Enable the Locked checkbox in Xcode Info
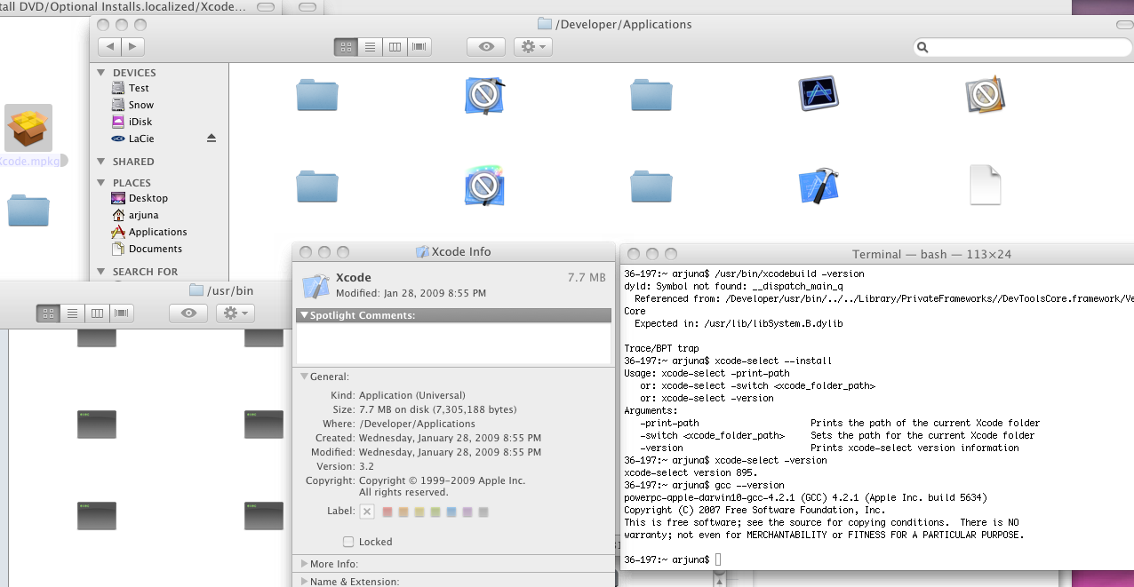The height and width of the screenshot is (587, 1134). tap(348, 542)
